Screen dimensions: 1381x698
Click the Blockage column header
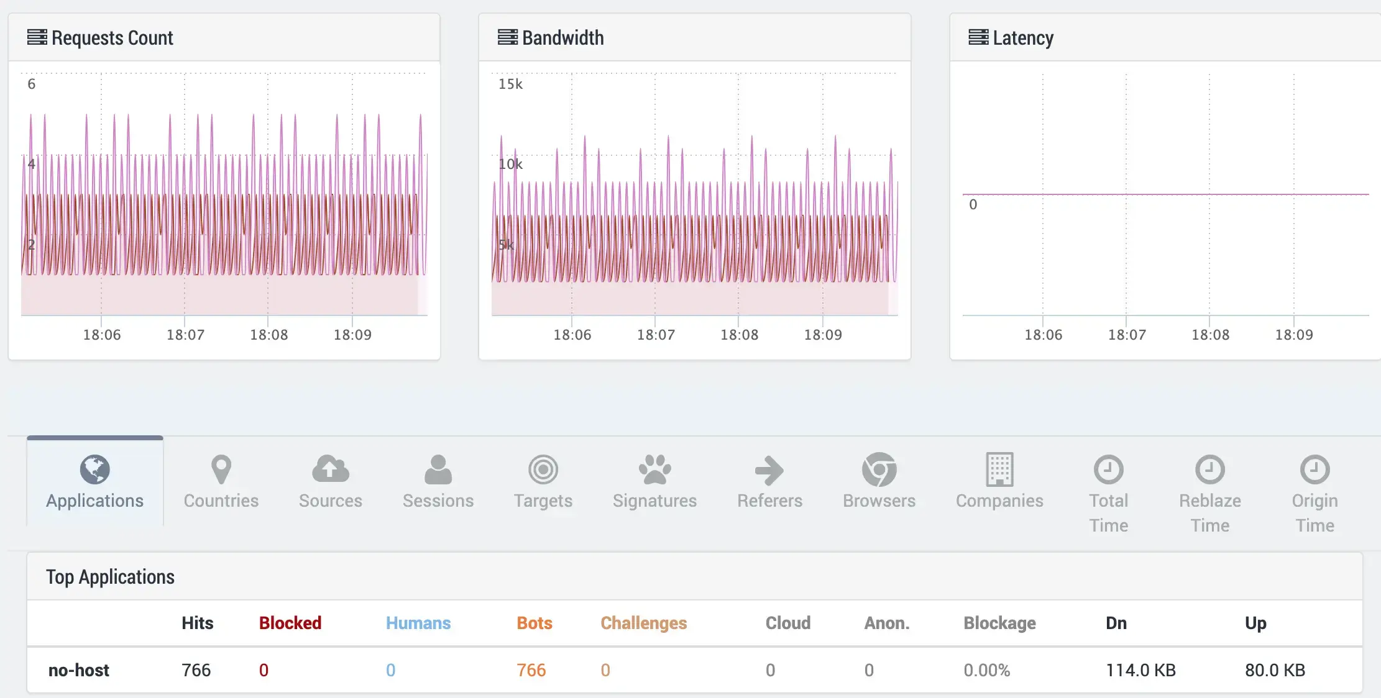(1000, 623)
